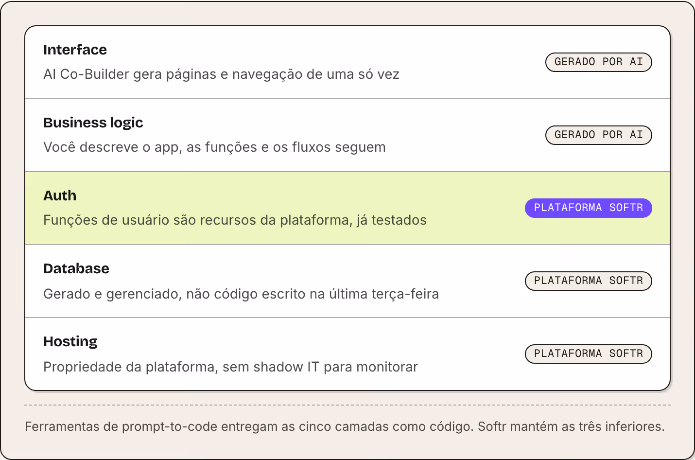Viewport: 695px width, 460px height.
Task: Click the Hosting heading
Action: click(x=70, y=342)
